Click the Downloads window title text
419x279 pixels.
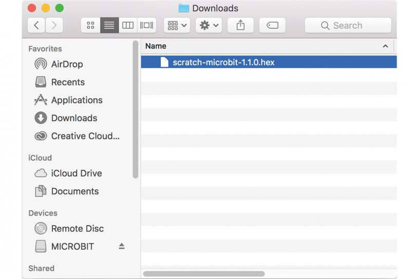(215, 8)
